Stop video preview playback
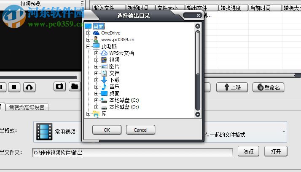 [14, 87]
